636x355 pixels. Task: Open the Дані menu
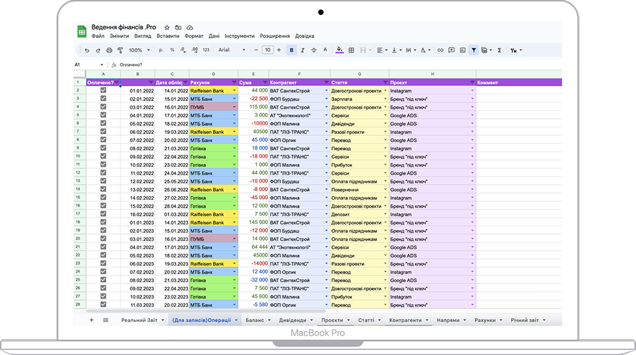point(214,36)
